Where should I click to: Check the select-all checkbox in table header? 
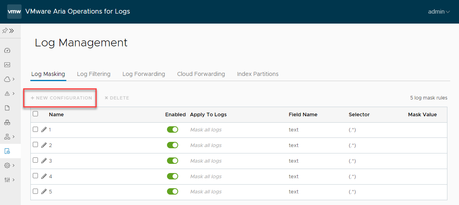(x=36, y=114)
